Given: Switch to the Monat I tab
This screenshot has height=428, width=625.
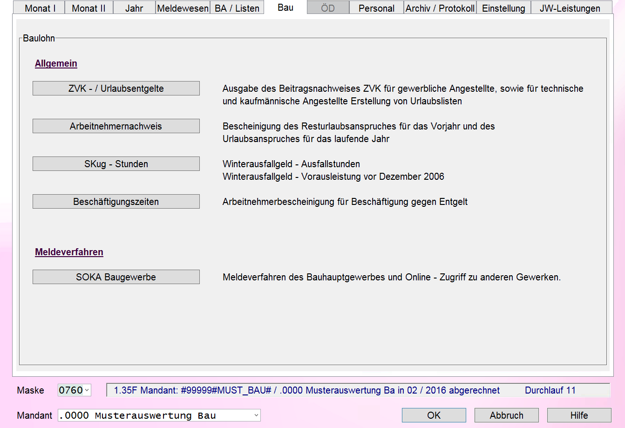Looking at the screenshot, I should pos(39,8).
